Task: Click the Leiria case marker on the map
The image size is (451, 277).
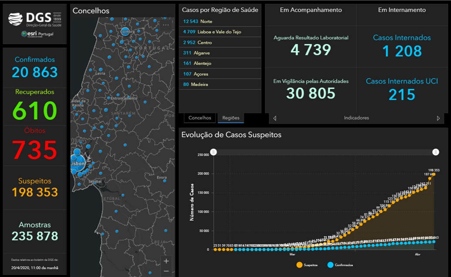Action: pos(101,70)
